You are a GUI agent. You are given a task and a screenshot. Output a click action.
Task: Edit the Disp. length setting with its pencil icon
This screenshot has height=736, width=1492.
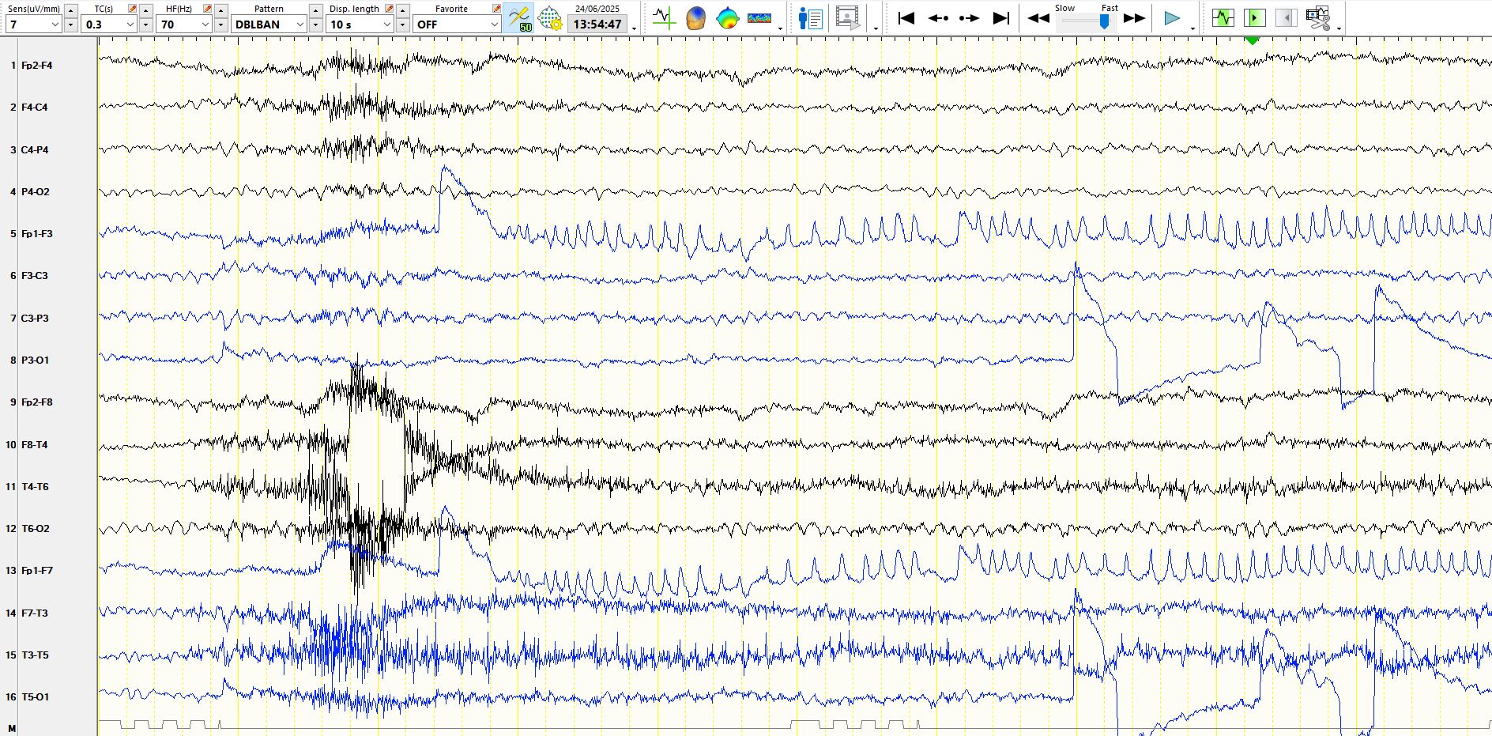[x=390, y=9]
